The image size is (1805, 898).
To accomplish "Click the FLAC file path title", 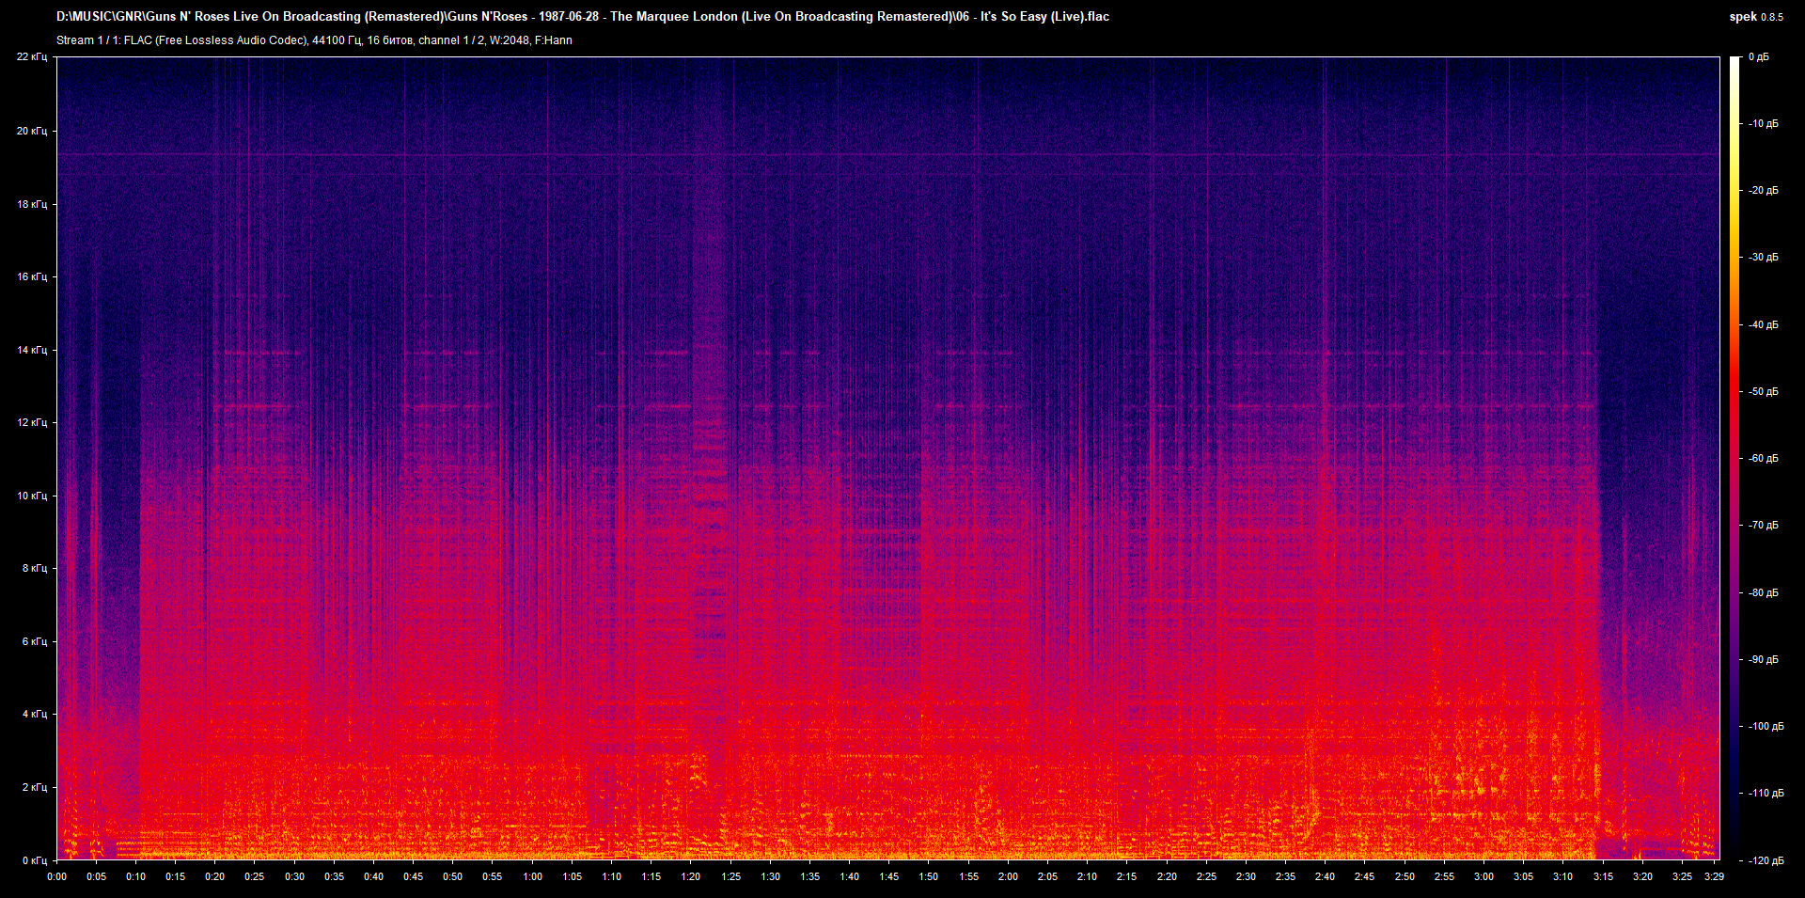I will (583, 17).
